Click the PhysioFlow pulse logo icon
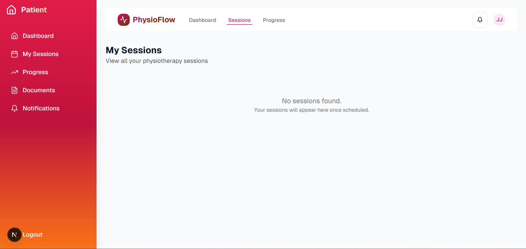The height and width of the screenshot is (249, 526). (x=124, y=20)
